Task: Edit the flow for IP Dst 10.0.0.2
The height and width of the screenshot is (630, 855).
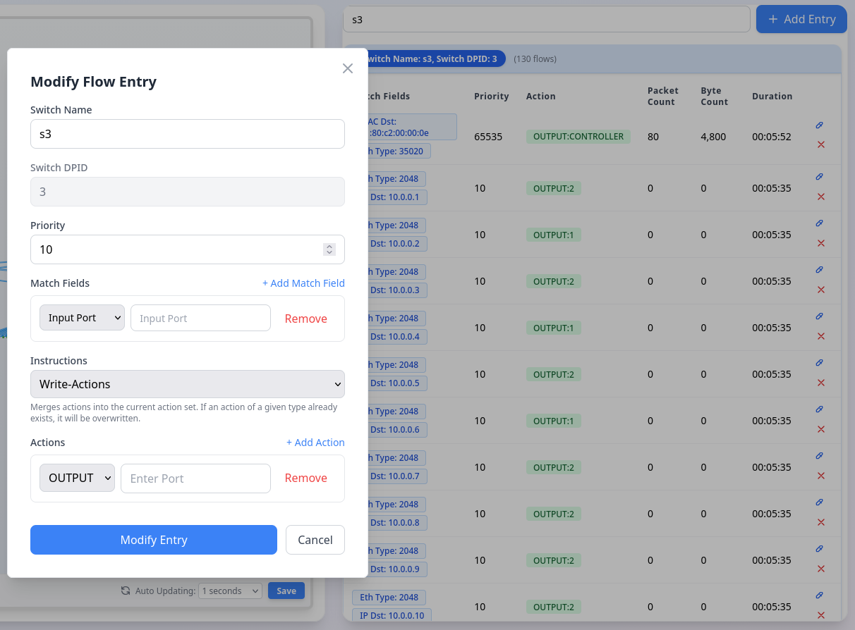Action: pyautogui.click(x=819, y=223)
